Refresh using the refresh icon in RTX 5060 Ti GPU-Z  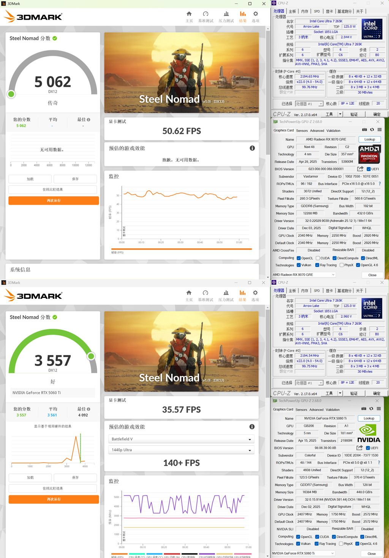[371, 409]
